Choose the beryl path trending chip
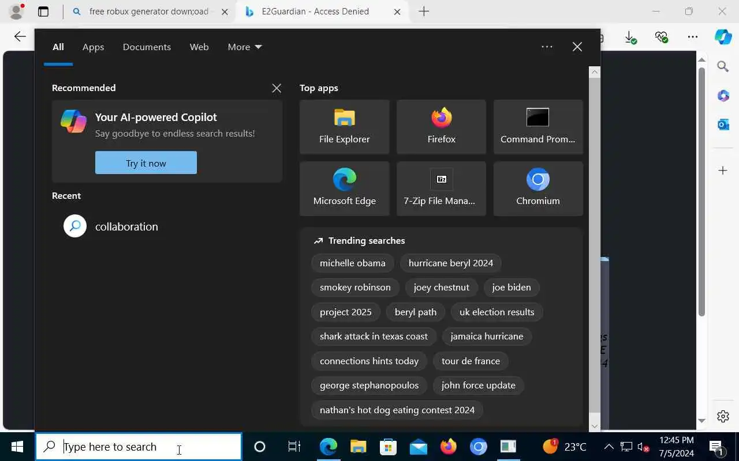Screen dimensions: 739x461 416,312
